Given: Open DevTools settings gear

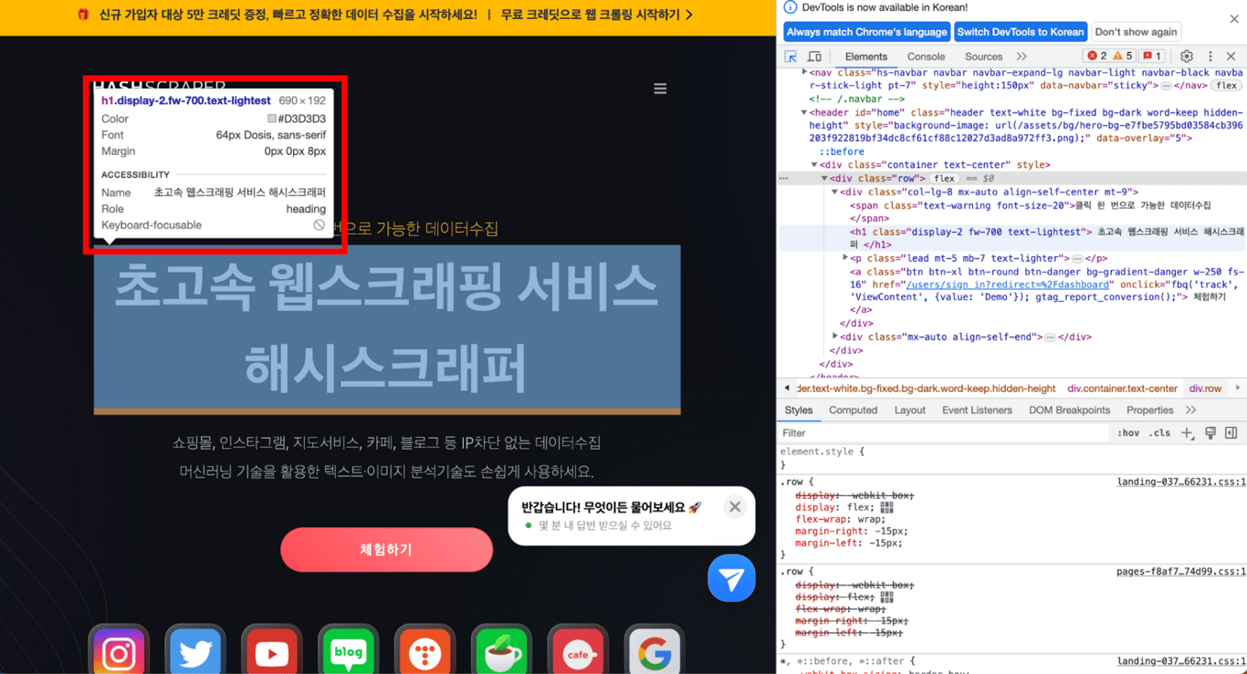Looking at the screenshot, I should [1187, 57].
